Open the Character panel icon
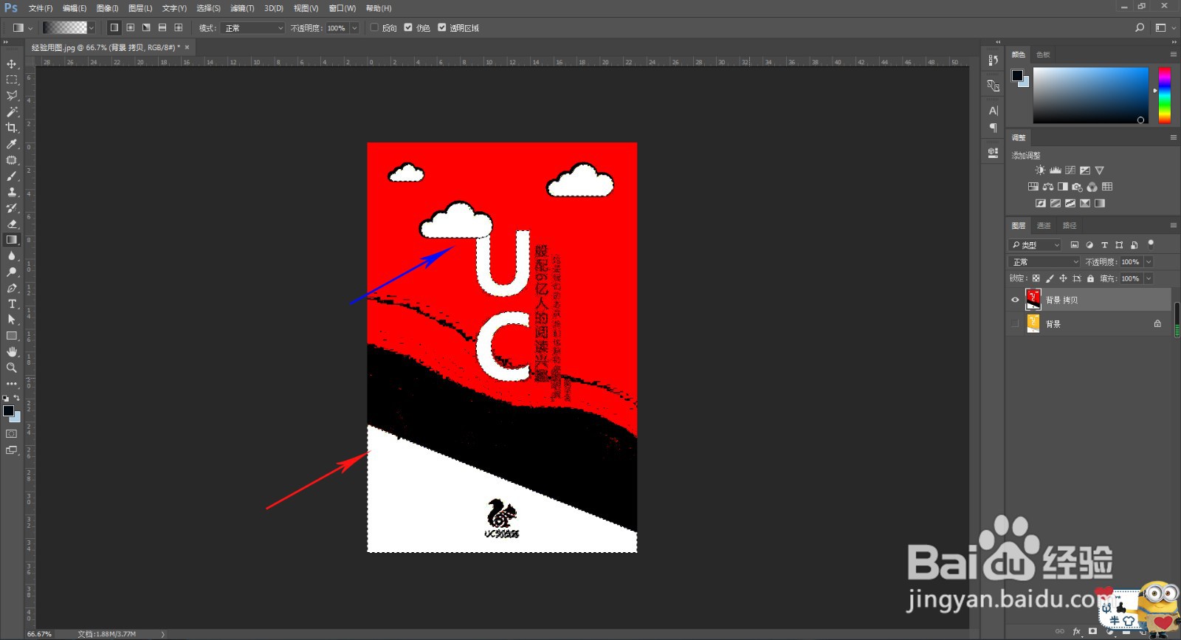Screen dimensions: 1181x640 (993, 111)
